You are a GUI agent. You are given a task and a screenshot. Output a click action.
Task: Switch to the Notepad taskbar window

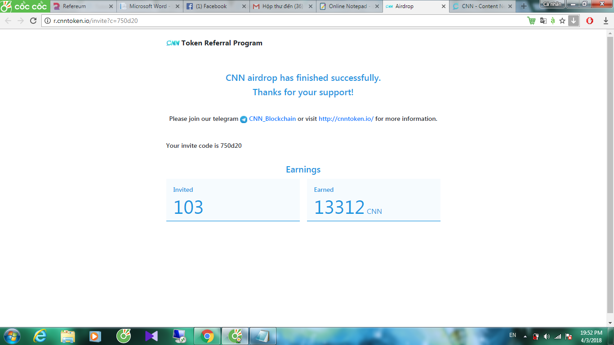263,336
